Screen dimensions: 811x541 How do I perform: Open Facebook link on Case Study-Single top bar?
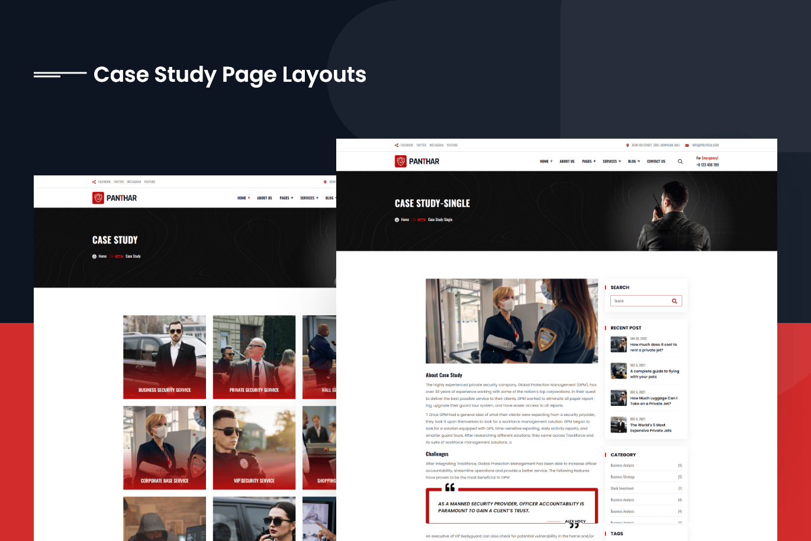click(407, 145)
